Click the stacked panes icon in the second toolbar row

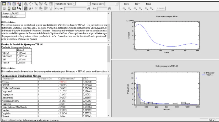pyautogui.click(x=9, y=9)
